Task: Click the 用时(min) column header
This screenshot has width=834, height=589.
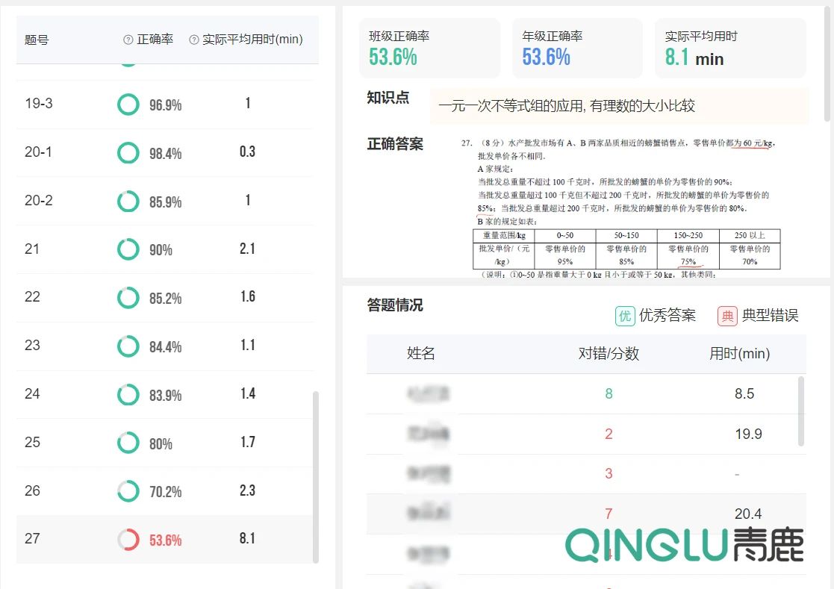Action: click(738, 354)
